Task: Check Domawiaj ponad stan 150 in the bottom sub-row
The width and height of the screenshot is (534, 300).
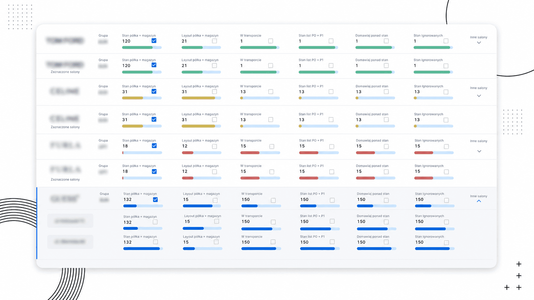Action: click(x=386, y=242)
